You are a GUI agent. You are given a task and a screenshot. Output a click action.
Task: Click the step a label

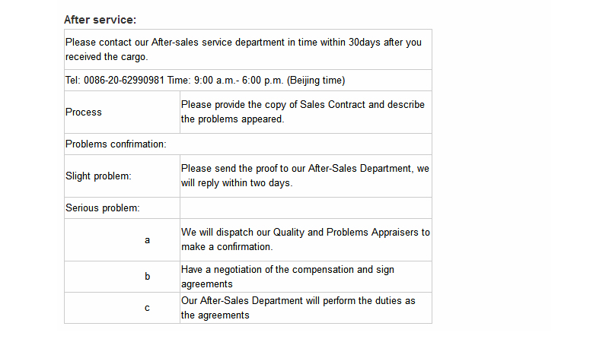coord(147,240)
